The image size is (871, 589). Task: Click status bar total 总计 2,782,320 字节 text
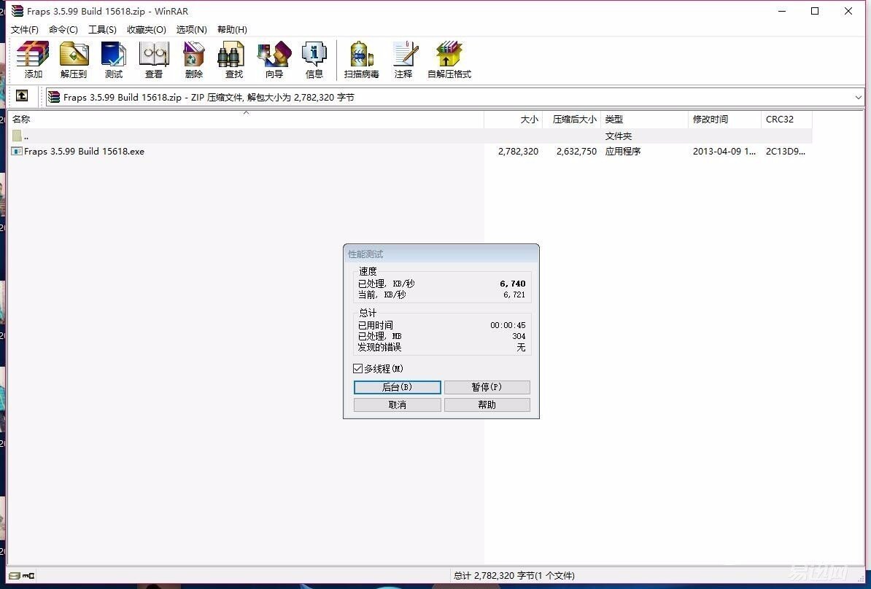pyautogui.click(x=514, y=576)
